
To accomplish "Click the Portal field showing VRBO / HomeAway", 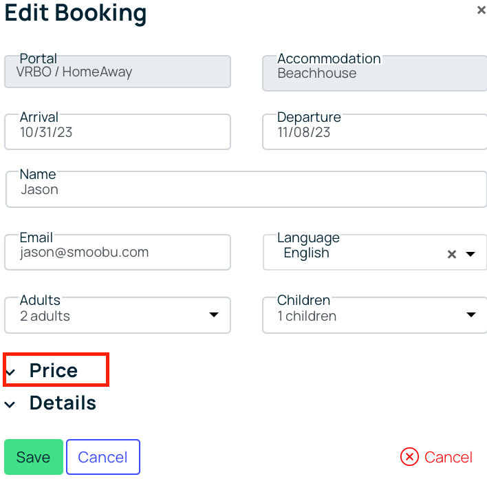I will [x=118, y=72].
